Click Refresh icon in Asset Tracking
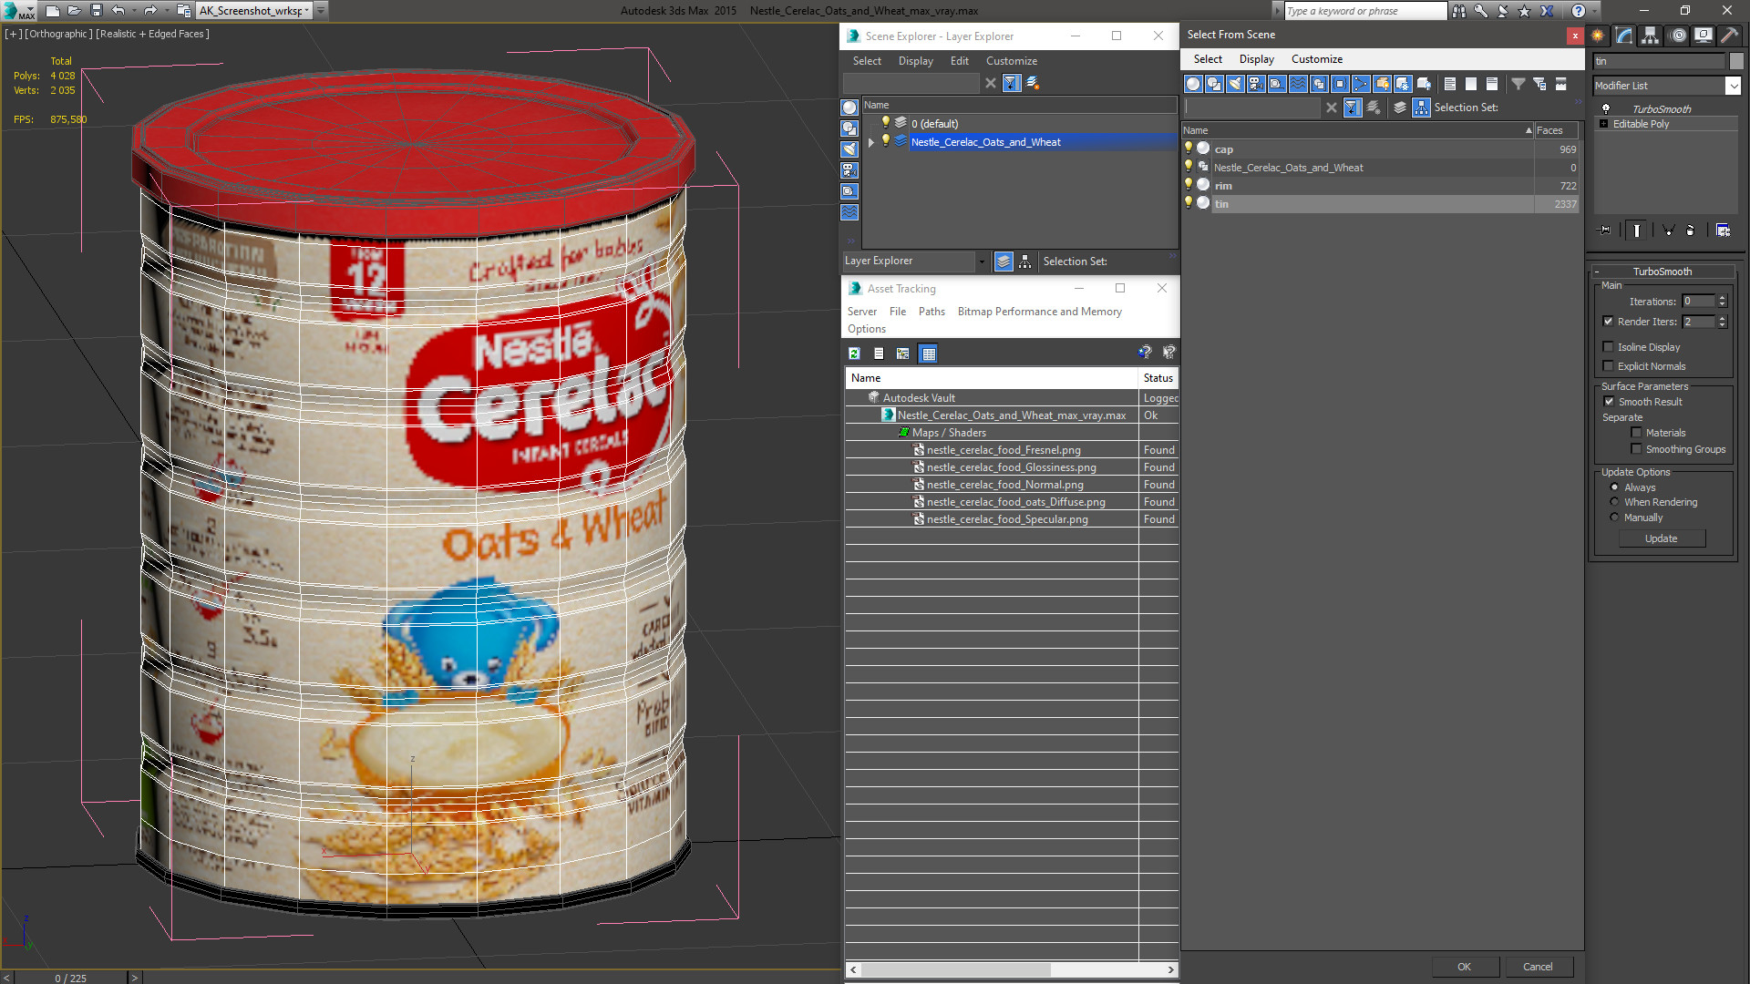1750x984 pixels. pos(854,354)
